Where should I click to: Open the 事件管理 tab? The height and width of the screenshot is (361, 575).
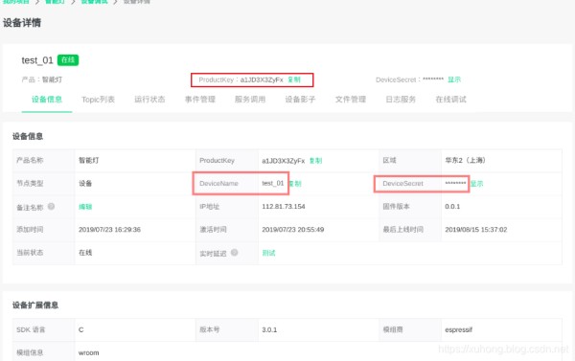pyautogui.click(x=200, y=100)
